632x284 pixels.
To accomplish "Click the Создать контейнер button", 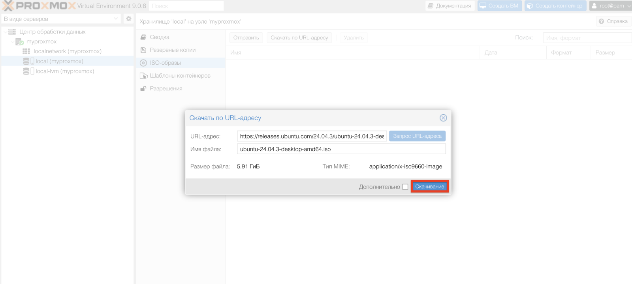I will tap(555, 6).
